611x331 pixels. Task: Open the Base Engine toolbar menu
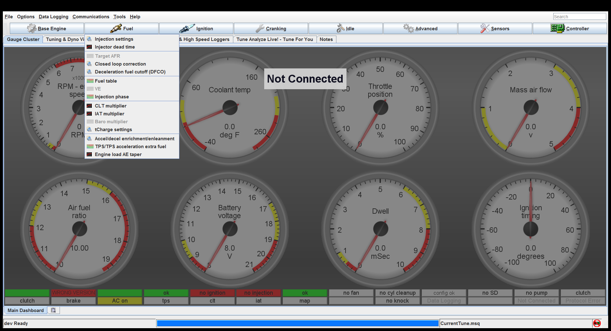tap(47, 28)
